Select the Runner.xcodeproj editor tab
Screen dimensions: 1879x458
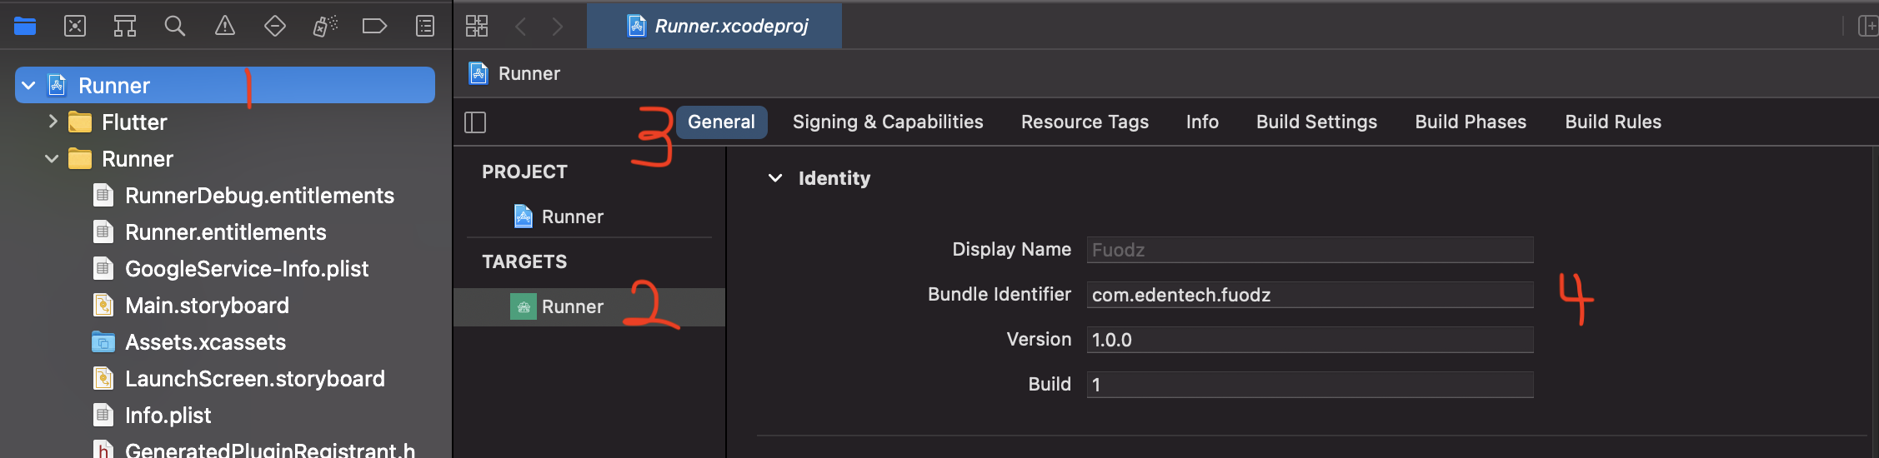coord(714,26)
